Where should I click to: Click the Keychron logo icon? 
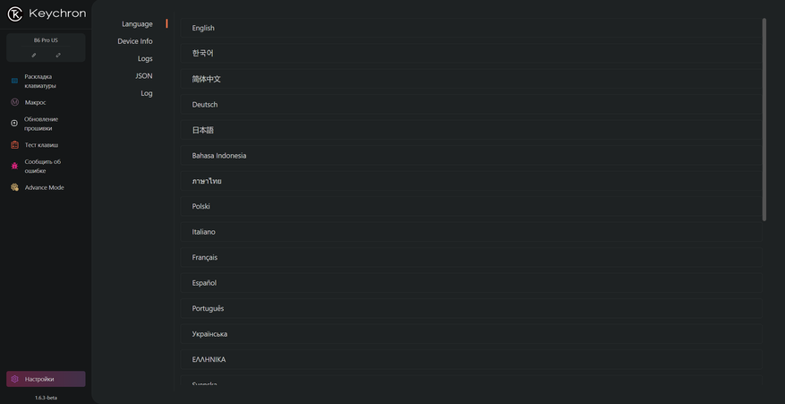pyautogui.click(x=14, y=13)
